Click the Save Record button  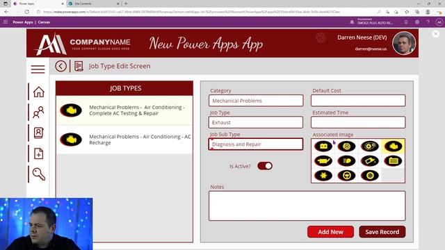382,232
